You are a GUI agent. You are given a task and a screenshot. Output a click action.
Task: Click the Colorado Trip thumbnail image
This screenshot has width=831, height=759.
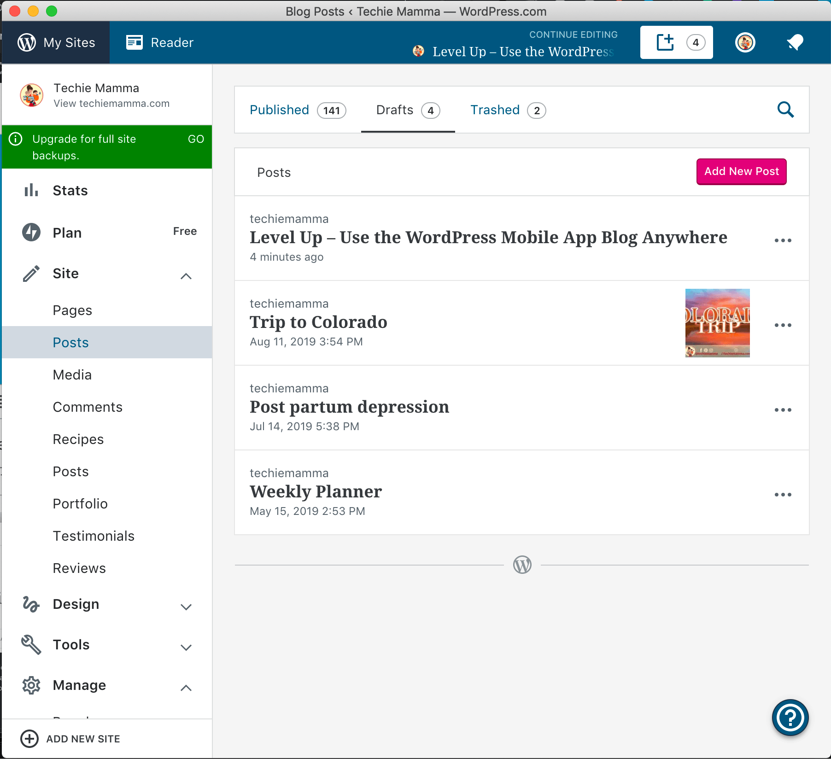[718, 323]
